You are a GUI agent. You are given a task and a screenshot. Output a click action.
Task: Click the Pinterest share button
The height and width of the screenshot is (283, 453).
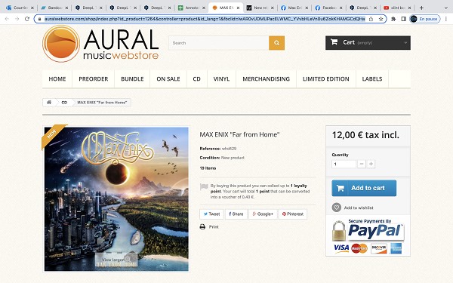click(x=293, y=214)
